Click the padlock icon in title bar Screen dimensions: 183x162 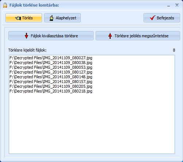5,5
